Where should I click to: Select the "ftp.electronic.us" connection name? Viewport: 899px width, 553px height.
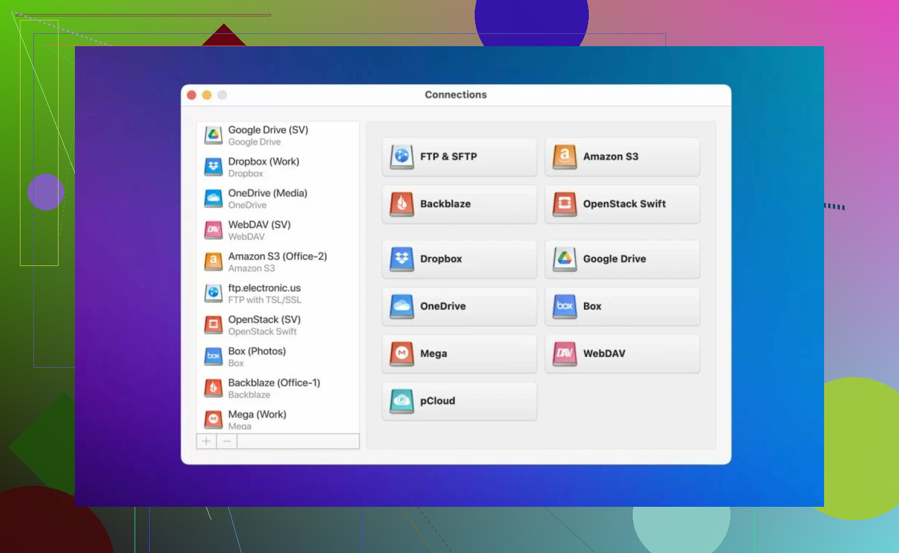click(x=265, y=288)
